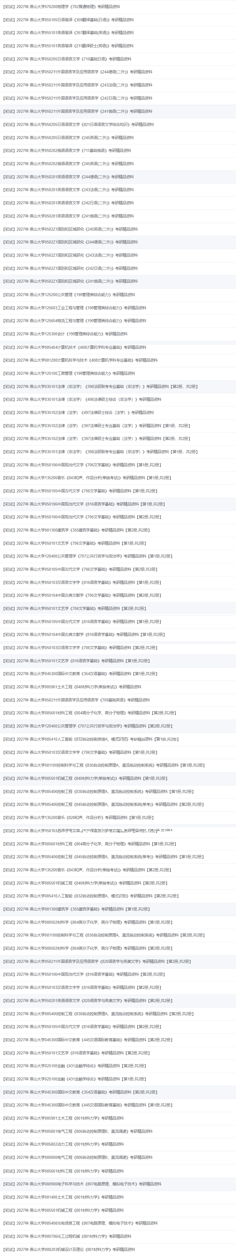Viewport: 236px width, 1256px height.
Task: Open the 070200物理学《702普通物理》 link
Action: pos(62,7)
